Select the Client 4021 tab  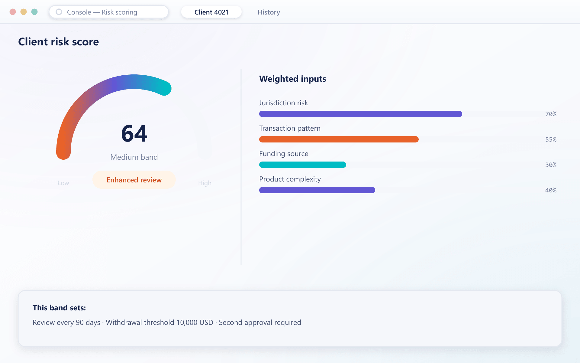211,12
